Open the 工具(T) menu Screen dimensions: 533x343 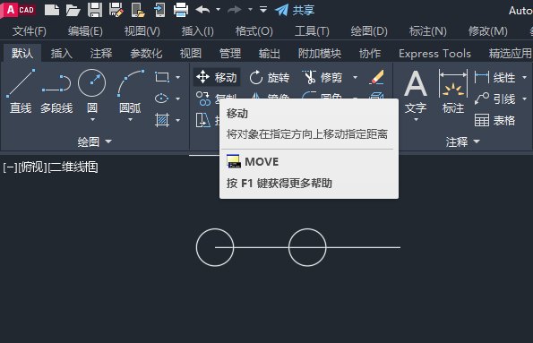click(312, 31)
